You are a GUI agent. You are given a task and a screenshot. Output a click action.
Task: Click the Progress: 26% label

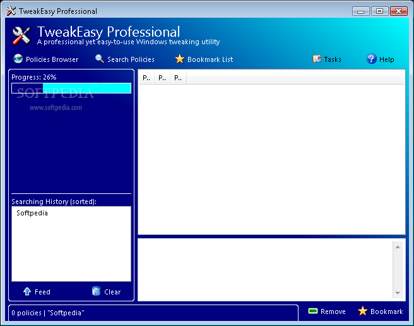coord(34,77)
